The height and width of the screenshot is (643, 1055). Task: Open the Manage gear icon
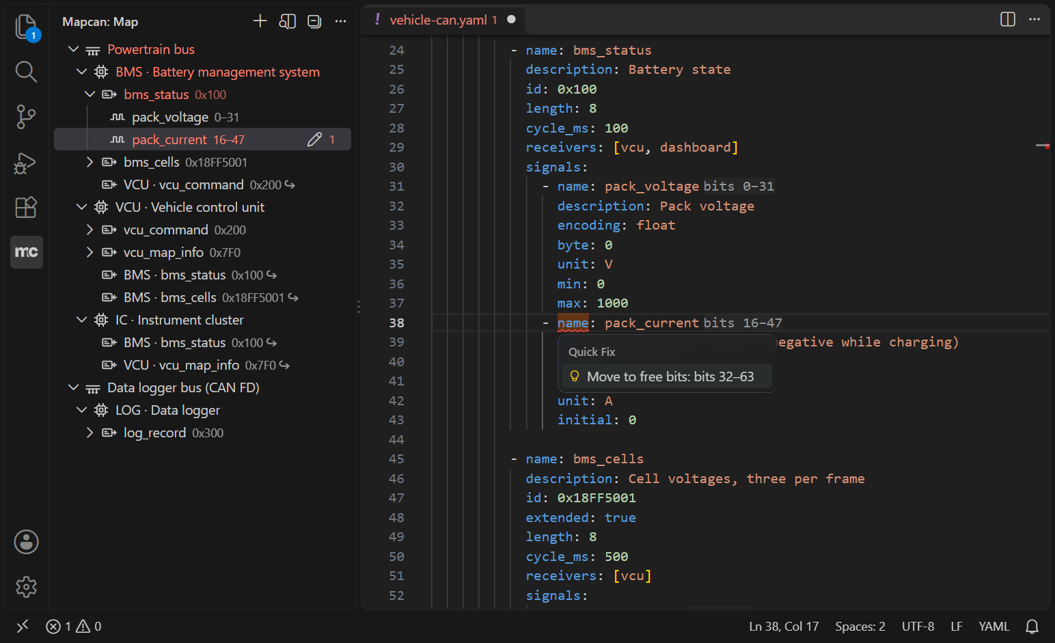[x=26, y=587]
